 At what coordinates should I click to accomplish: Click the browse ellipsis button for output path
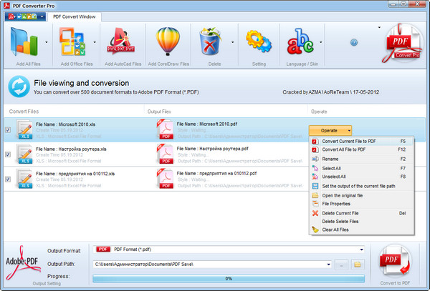pyautogui.click(x=342, y=265)
